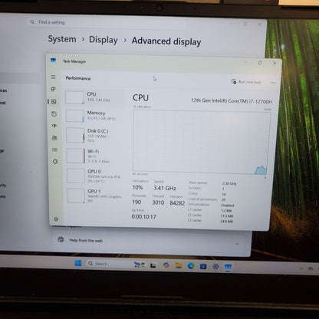Select the Memory performance entry
The width and height of the screenshot is (319, 319).
pyautogui.click(x=94, y=116)
